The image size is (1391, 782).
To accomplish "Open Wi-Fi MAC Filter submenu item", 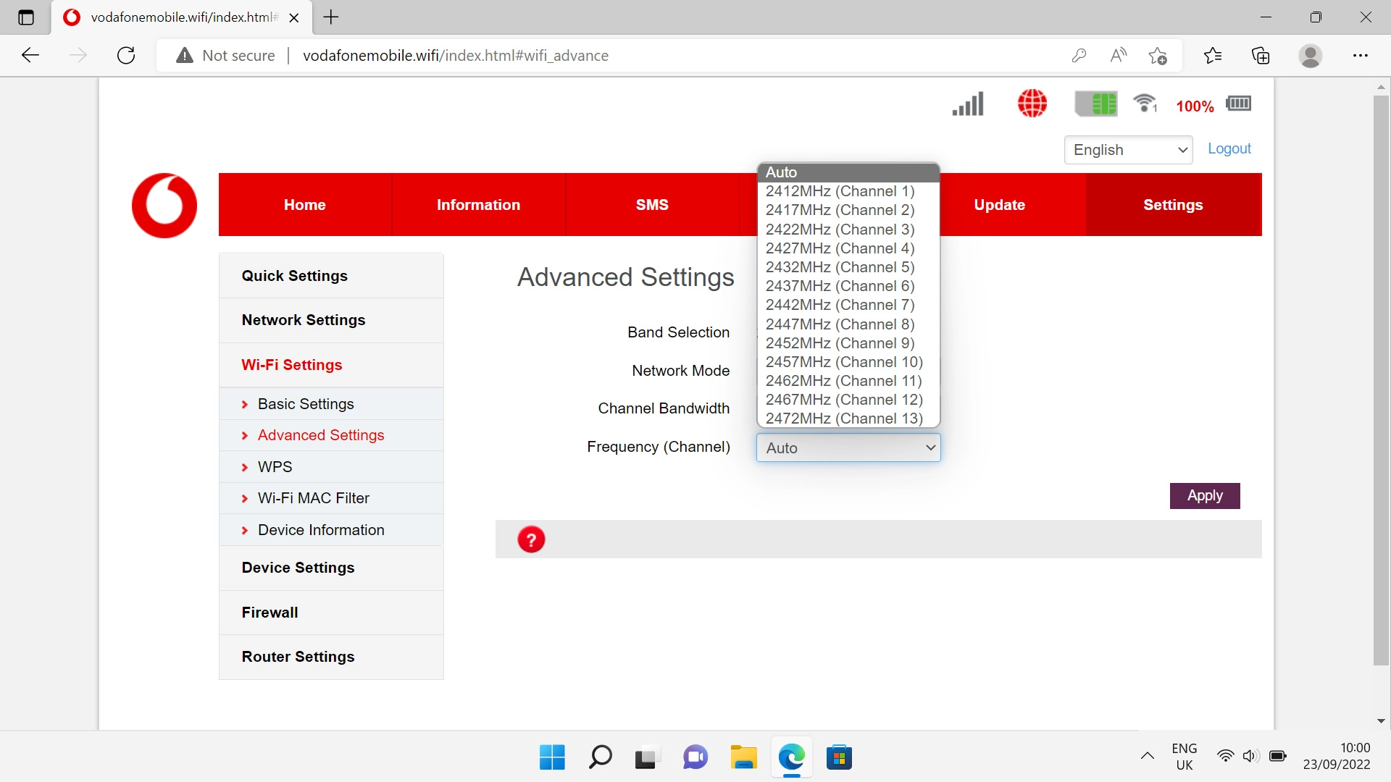I will click(x=313, y=498).
